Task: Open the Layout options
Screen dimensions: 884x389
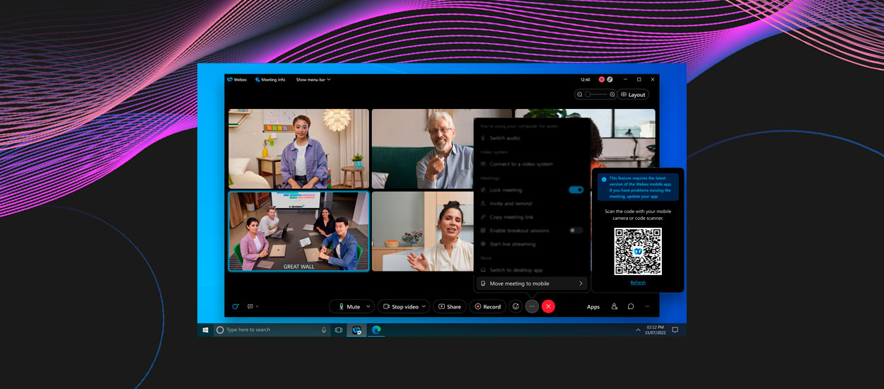Action: pyautogui.click(x=633, y=94)
